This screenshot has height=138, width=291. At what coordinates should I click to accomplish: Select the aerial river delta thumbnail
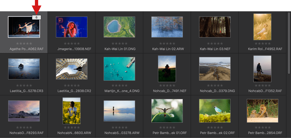215,69
